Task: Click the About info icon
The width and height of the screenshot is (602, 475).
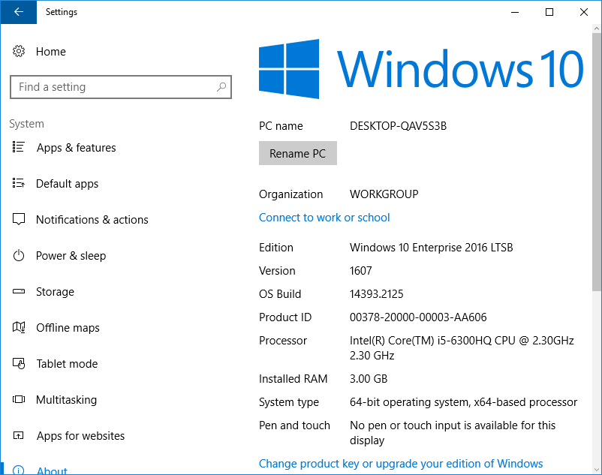Action: tap(19, 470)
